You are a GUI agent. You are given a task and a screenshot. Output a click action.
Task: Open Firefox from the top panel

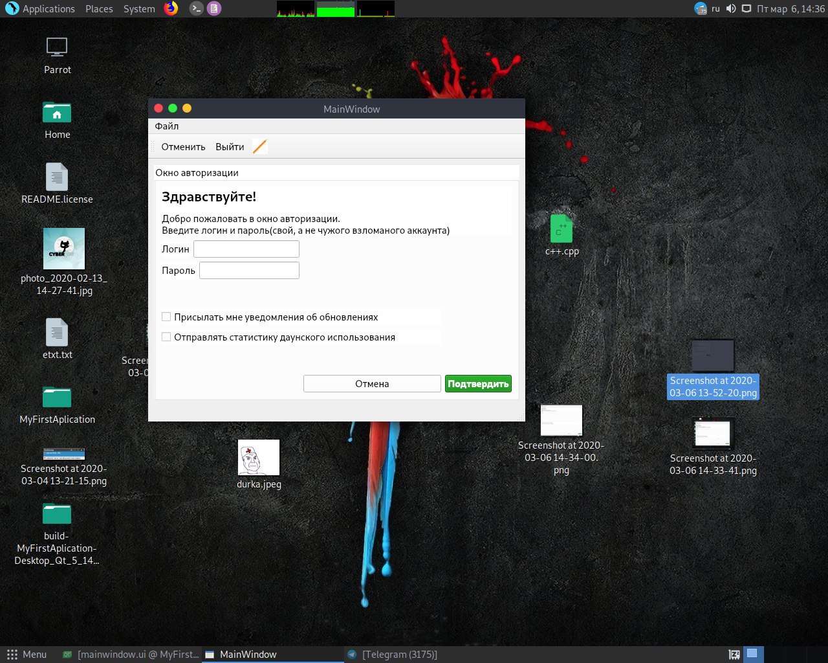[171, 8]
